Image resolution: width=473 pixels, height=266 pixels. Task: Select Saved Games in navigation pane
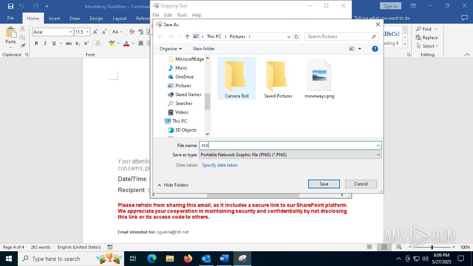pos(188,95)
